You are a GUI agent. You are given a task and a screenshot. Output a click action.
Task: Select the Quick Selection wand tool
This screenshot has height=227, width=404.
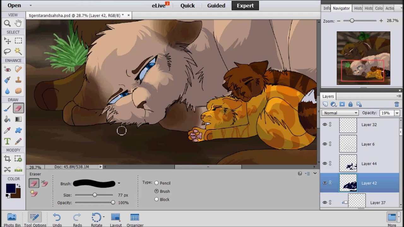coord(18,51)
